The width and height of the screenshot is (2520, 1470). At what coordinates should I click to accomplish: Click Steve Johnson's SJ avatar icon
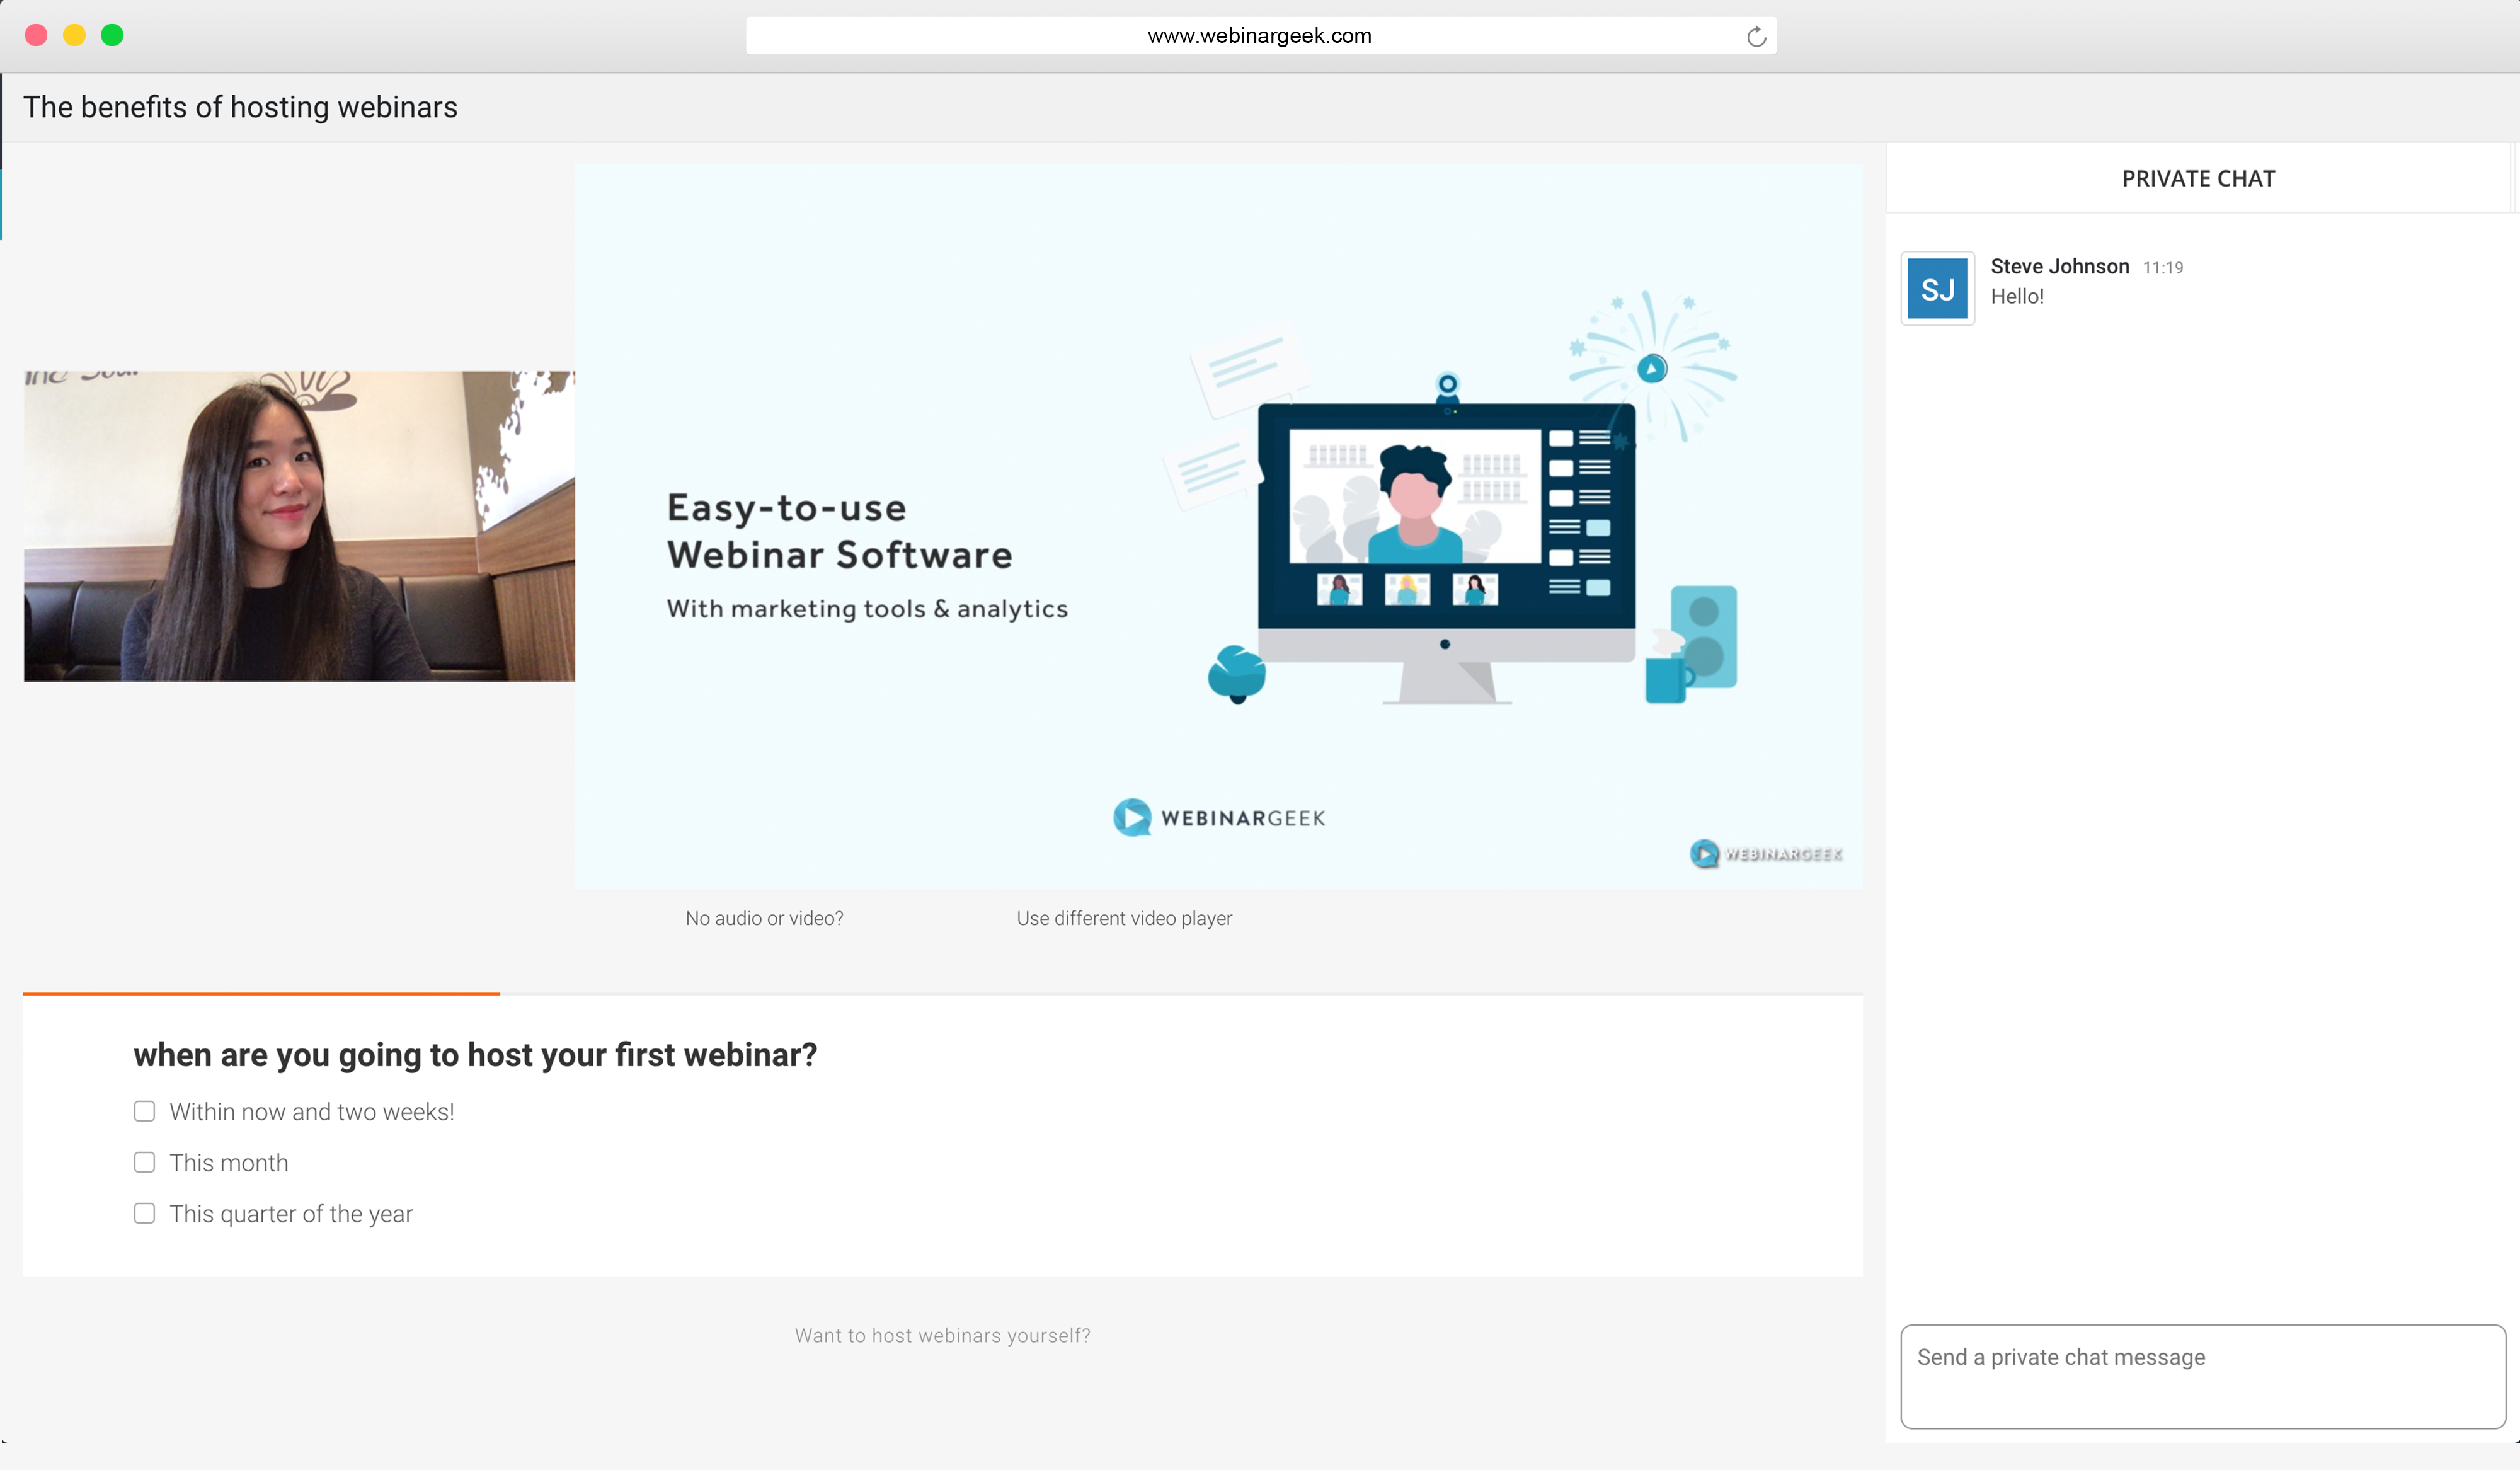[x=1937, y=289]
